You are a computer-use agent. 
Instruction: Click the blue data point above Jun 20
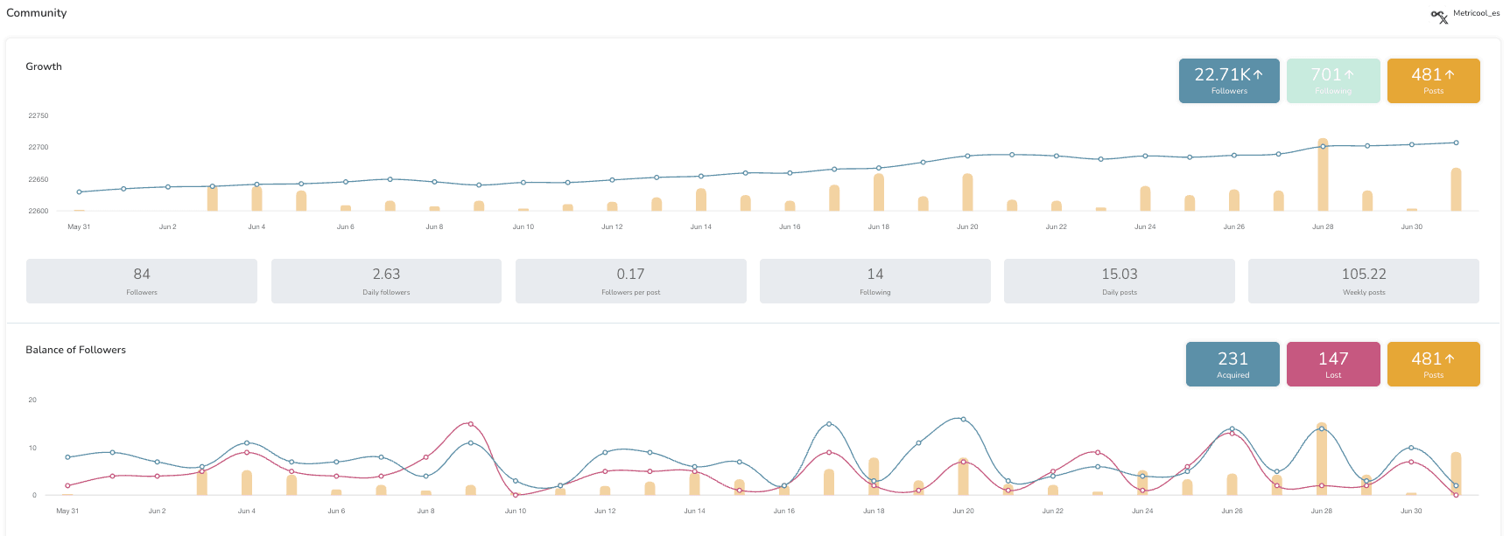click(x=966, y=156)
